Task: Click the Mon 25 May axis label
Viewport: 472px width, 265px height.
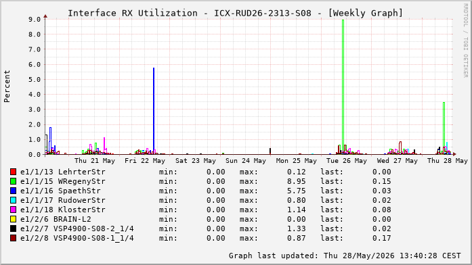Action: point(297,161)
